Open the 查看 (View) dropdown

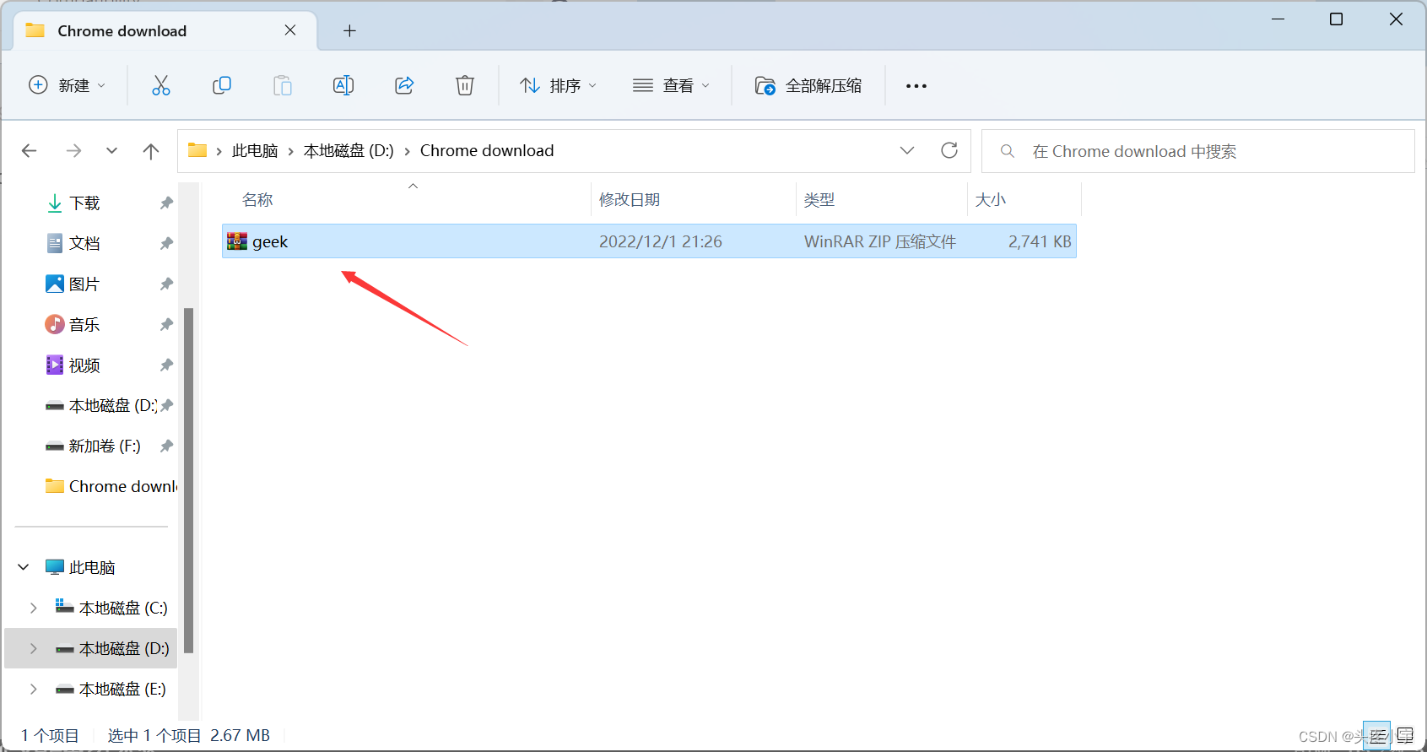672,85
